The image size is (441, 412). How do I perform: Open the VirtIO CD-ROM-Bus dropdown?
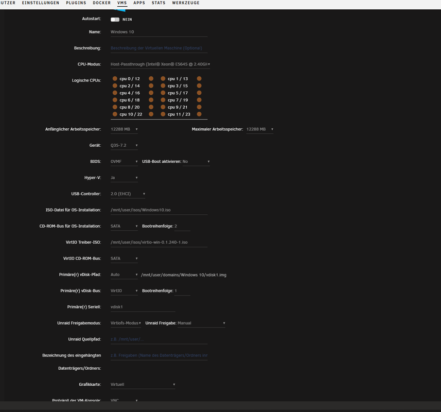pos(124,259)
